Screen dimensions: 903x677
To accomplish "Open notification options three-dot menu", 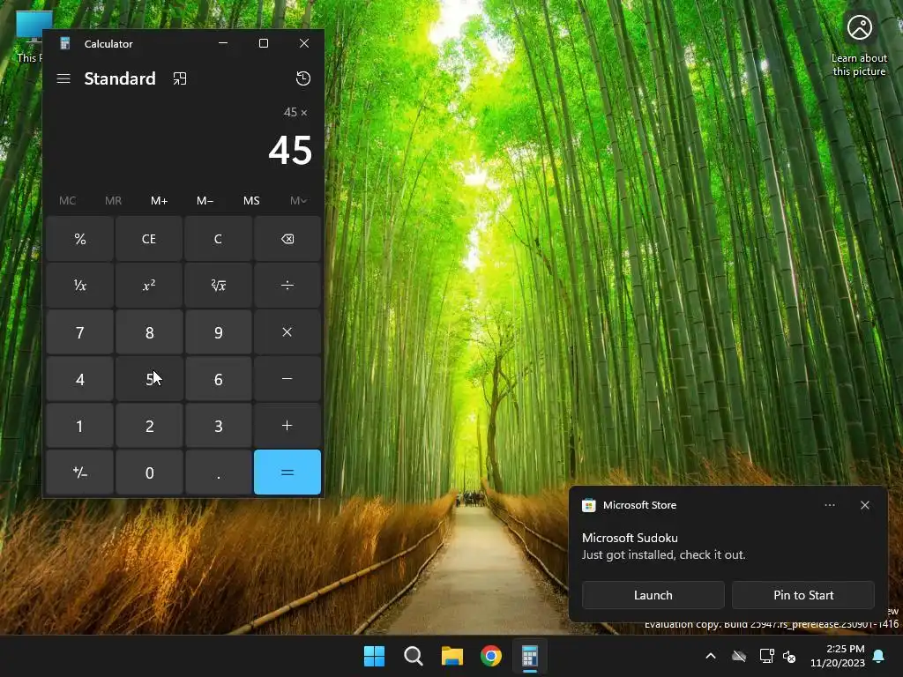I will 829,505.
